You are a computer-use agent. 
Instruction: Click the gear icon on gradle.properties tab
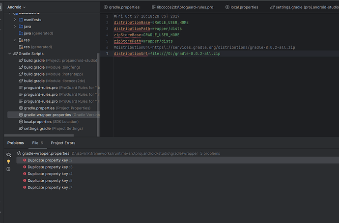(x=105, y=7)
